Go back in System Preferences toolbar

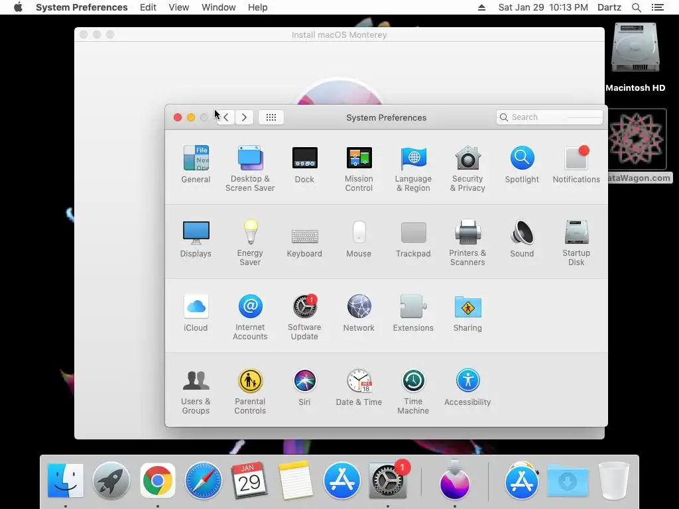click(225, 117)
